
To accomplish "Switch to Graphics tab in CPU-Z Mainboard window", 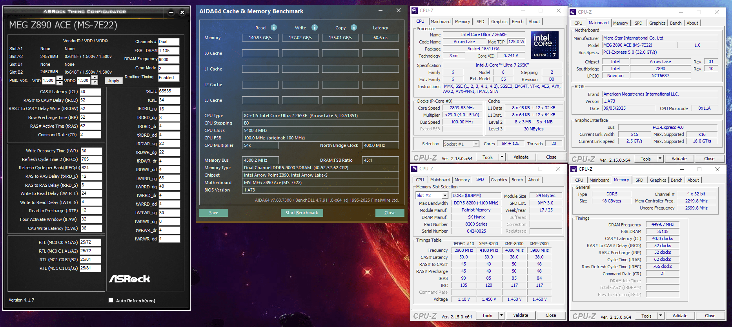I will [x=657, y=23].
